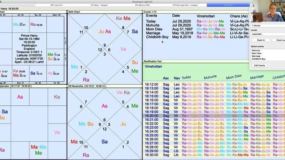Select Muhurta in the Select events list
The height and width of the screenshot is (160, 285).
point(256,51)
